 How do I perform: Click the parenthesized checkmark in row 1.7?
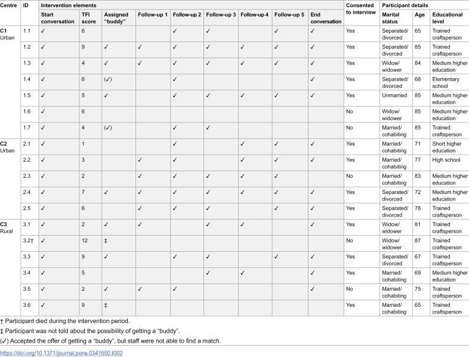[x=108, y=128]
